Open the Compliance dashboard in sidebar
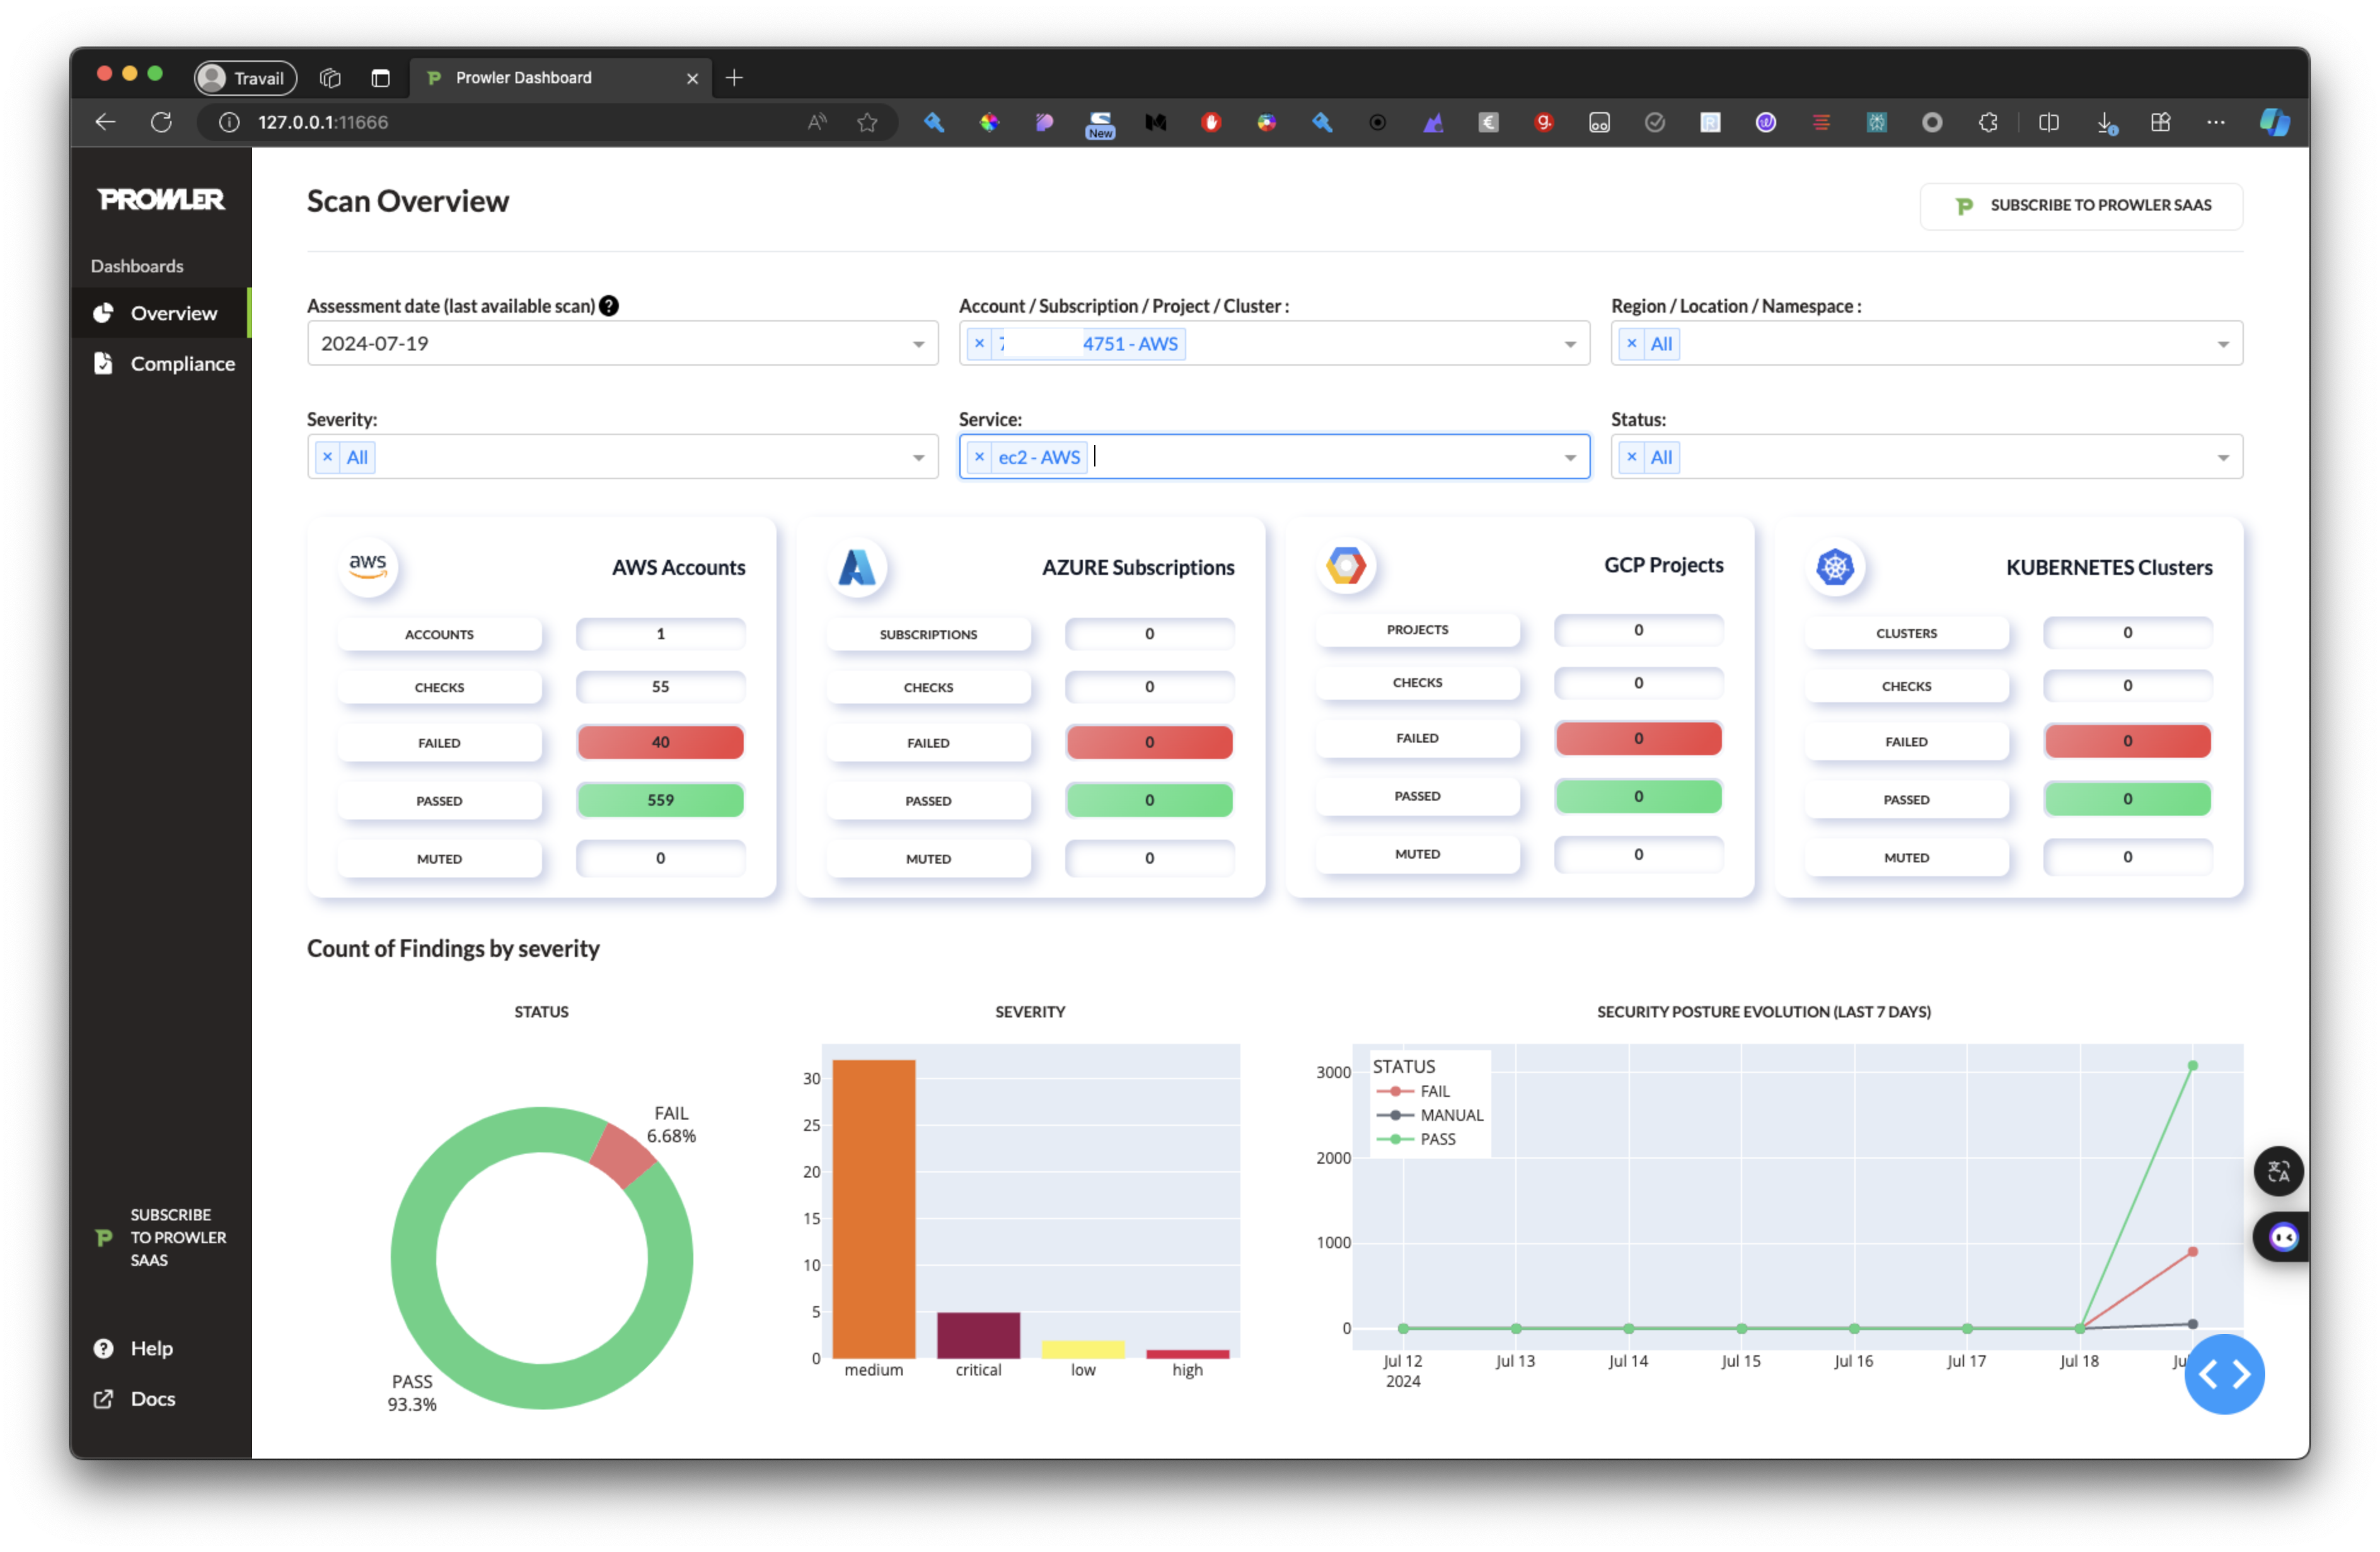The image size is (2380, 1552). (182, 364)
